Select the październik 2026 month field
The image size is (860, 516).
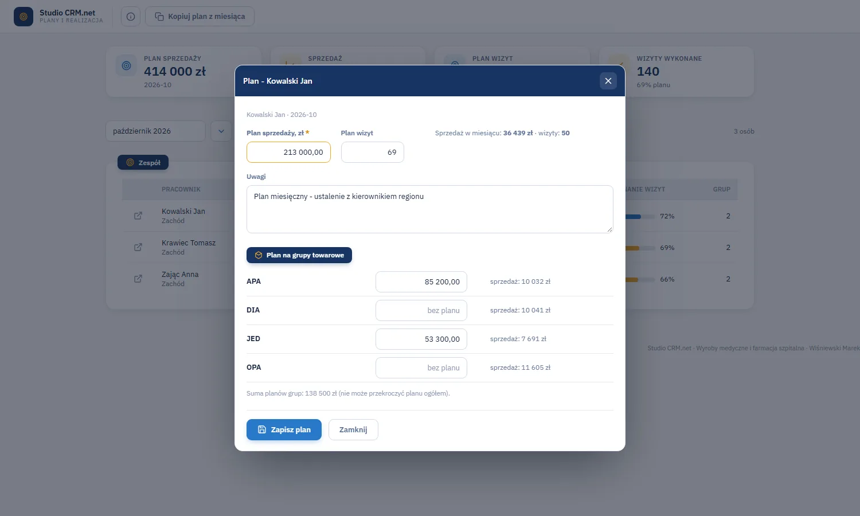pyautogui.click(x=155, y=131)
